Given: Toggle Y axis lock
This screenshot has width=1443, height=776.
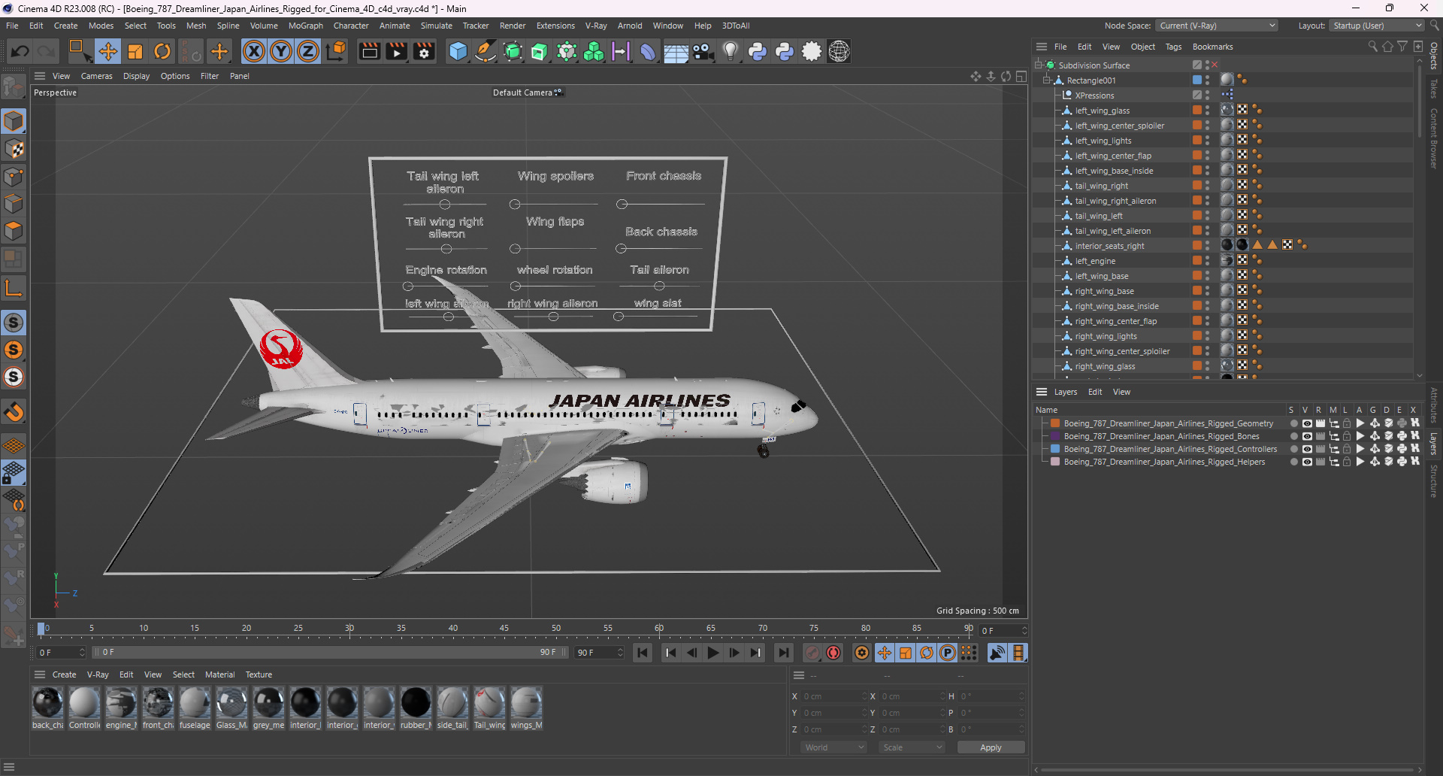Looking at the screenshot, I should 281,51.
